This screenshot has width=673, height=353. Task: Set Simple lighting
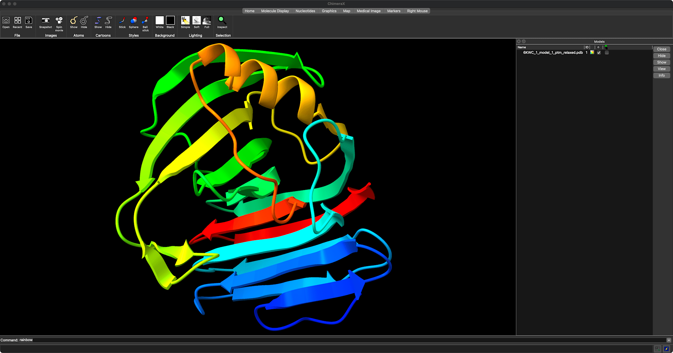185,20
